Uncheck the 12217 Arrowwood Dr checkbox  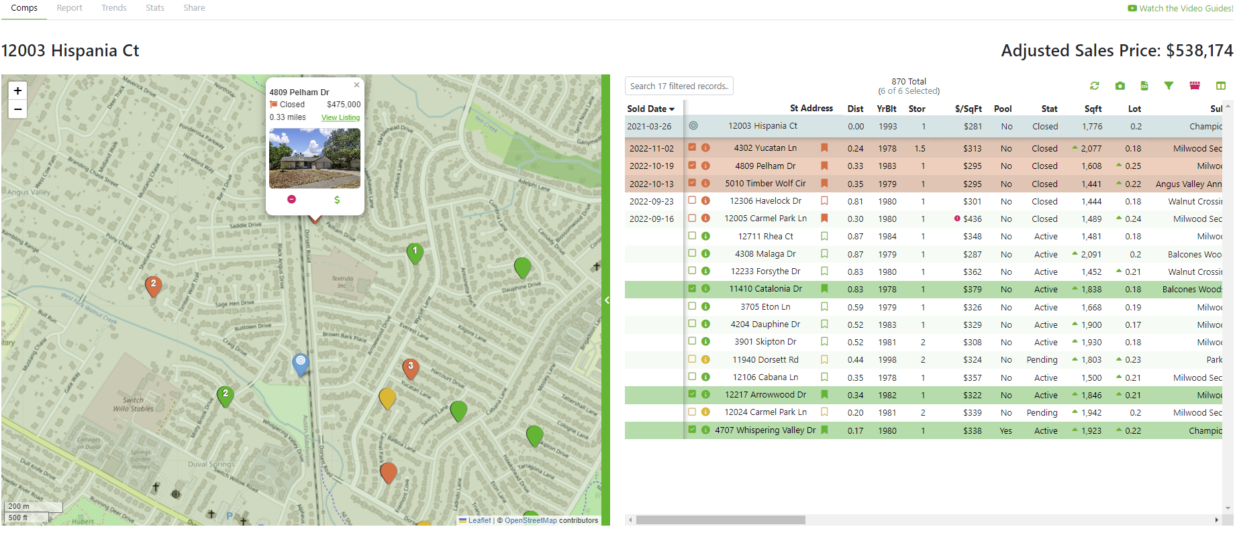click(692, 394)
